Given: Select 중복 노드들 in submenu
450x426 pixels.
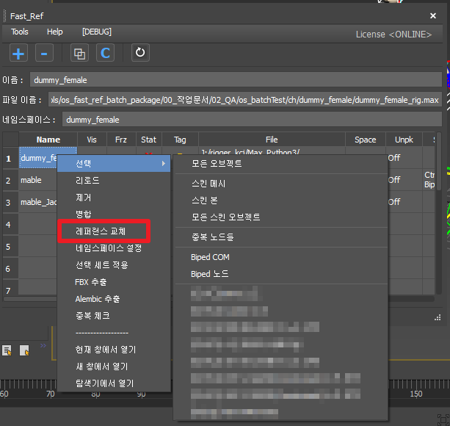Looking at the screenshot, I should pyautogui.click(x=280, y=237).
